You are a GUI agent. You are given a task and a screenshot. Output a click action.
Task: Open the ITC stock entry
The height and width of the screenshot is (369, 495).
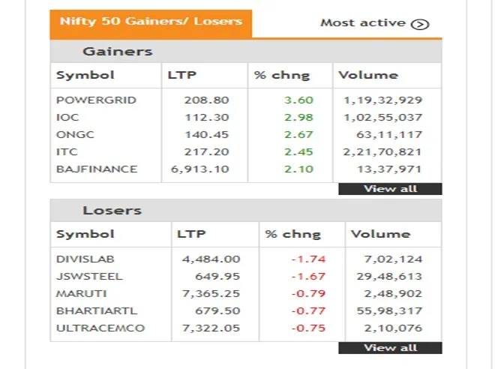click(x=67, y=151)
